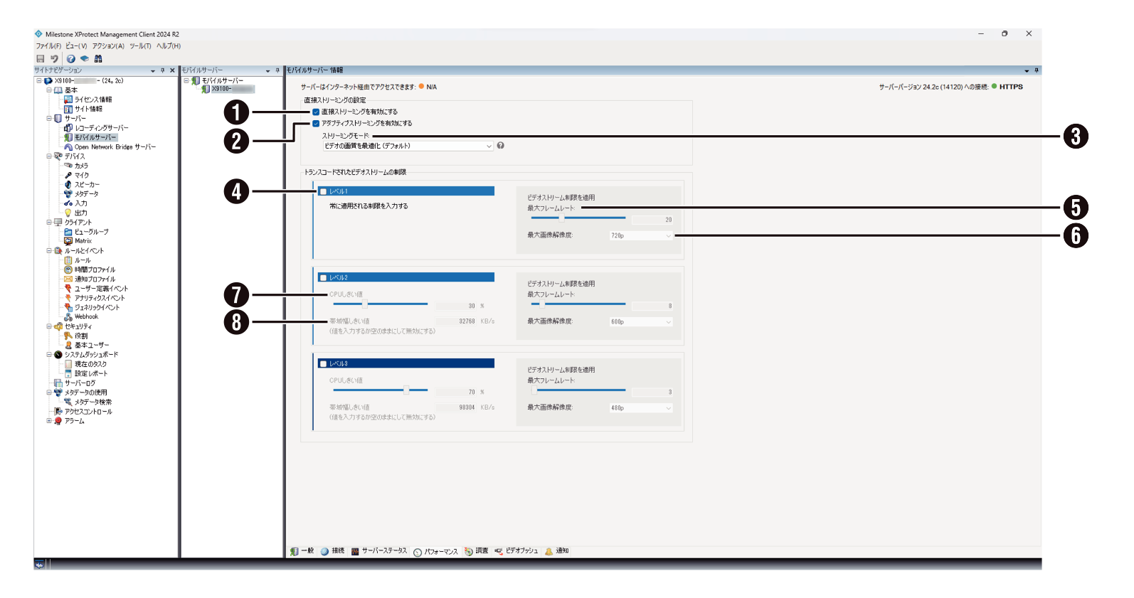
Task: Open the ビュー(V) menu
Action: [76, 46]
